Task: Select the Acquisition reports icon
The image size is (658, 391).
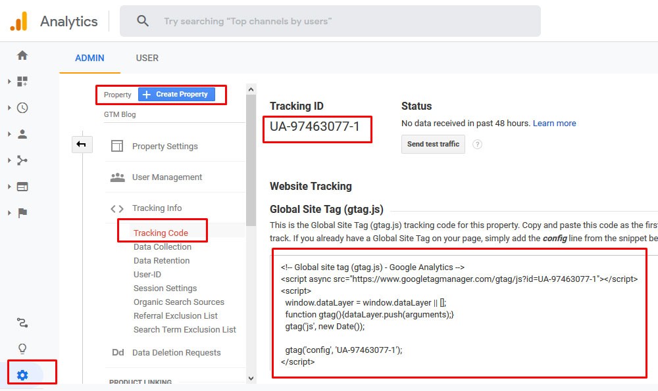Action: [x=22, y=160]
